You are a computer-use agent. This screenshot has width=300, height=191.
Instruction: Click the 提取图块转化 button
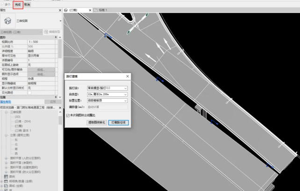(97, 123)
